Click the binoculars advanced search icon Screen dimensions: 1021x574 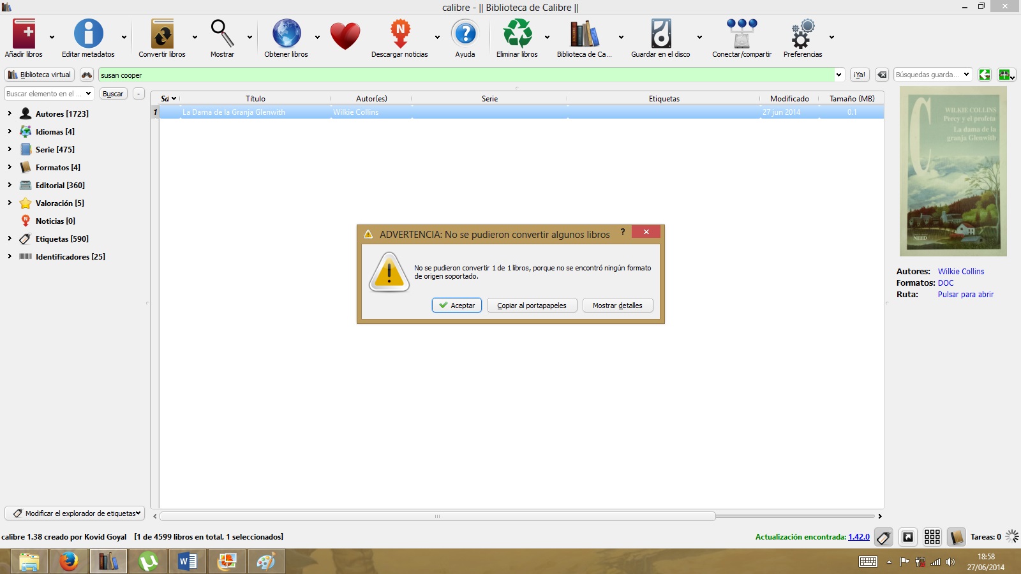[x=87, y=75]
